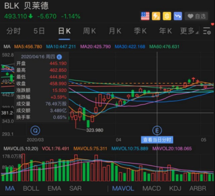The height and width of the screenshot is (196, 215).
Task: Select the MA main indicator
Action: [x=10, y=189]
